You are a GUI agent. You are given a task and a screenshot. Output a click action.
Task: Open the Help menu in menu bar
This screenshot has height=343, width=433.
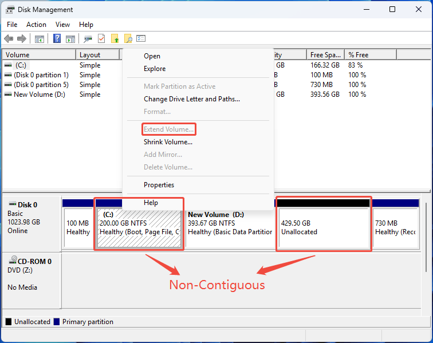[86, 25]
